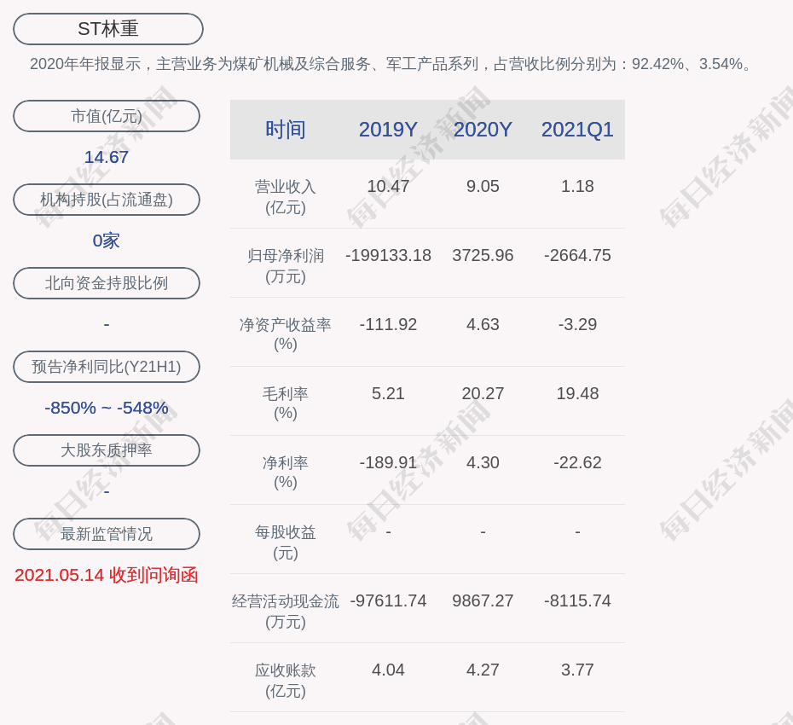Select the forecast value -850% ~ -548%
Image resolution: width=793 pixels, height=725 pixels.
107,407
